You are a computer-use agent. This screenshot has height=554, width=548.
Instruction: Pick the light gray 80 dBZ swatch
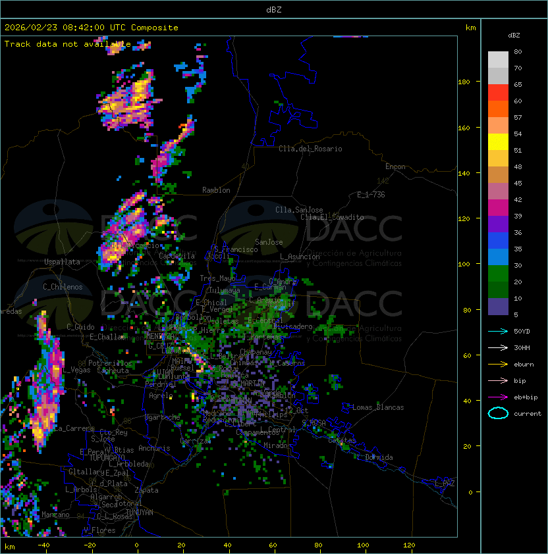tap(498, 60)
